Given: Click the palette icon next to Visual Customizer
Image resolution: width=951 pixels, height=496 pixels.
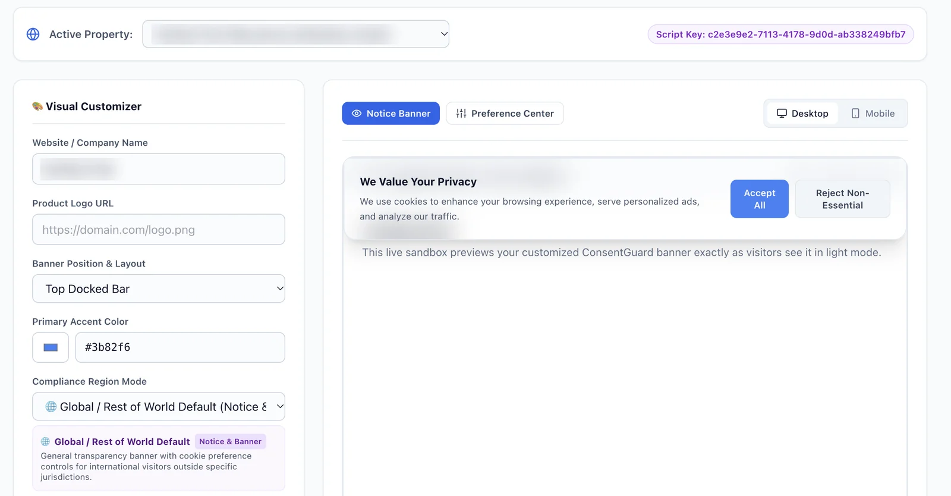Looking at the screenshot, I should (37, 106).
